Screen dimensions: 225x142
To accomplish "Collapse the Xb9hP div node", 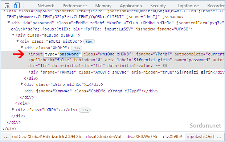I will pos(22,47).
